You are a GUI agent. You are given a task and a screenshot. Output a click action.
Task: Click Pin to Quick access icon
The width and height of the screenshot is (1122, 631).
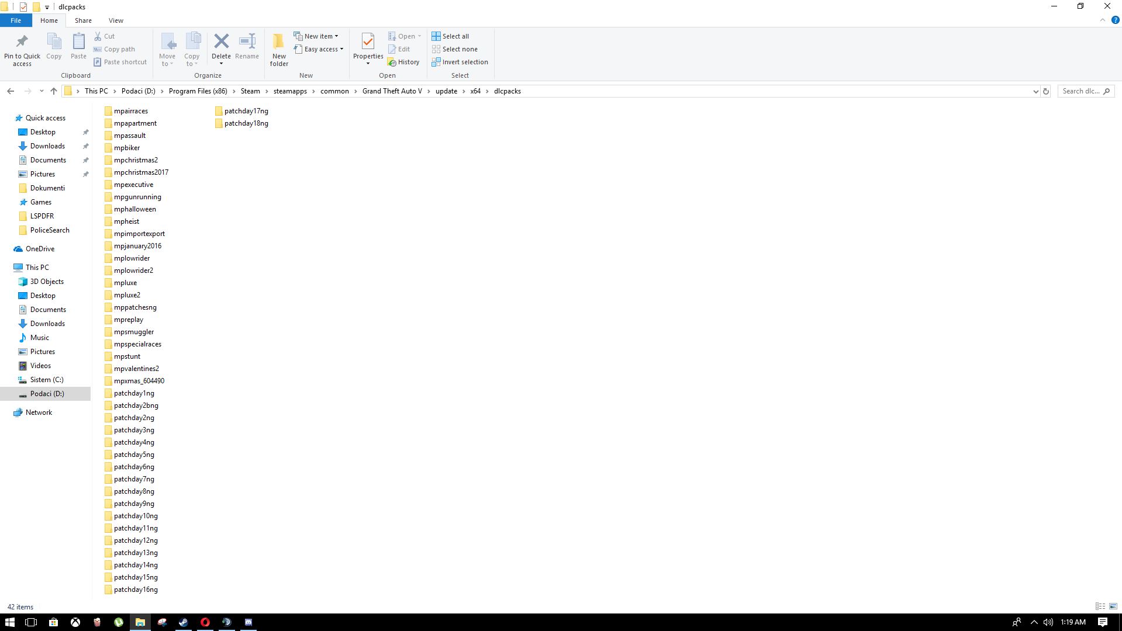(x=22, y=41)
